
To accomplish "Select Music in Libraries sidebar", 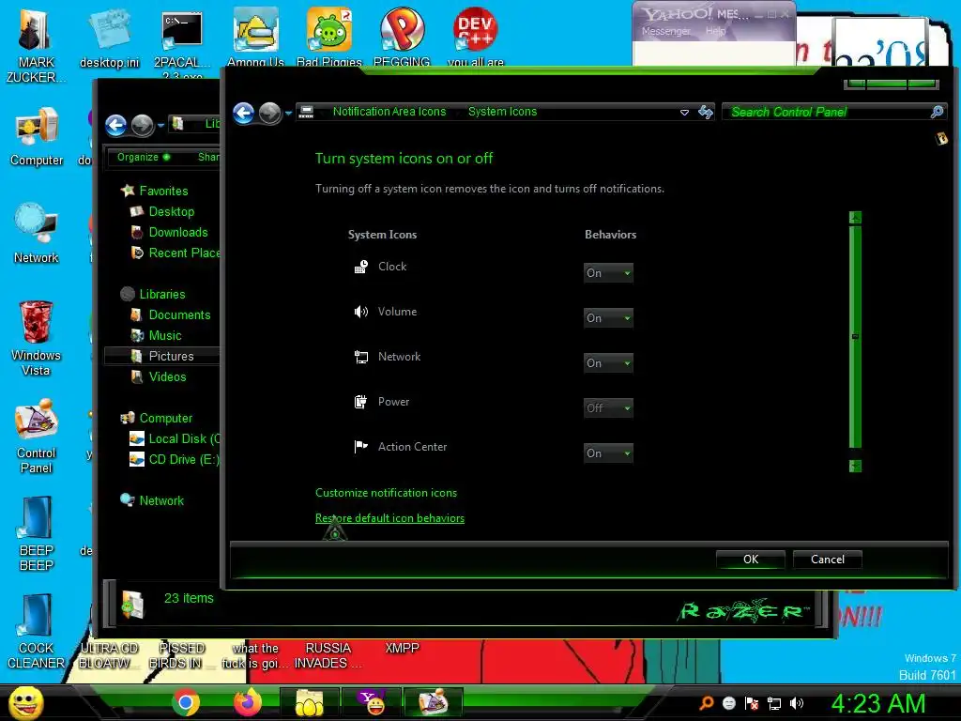I will (165, 335).
